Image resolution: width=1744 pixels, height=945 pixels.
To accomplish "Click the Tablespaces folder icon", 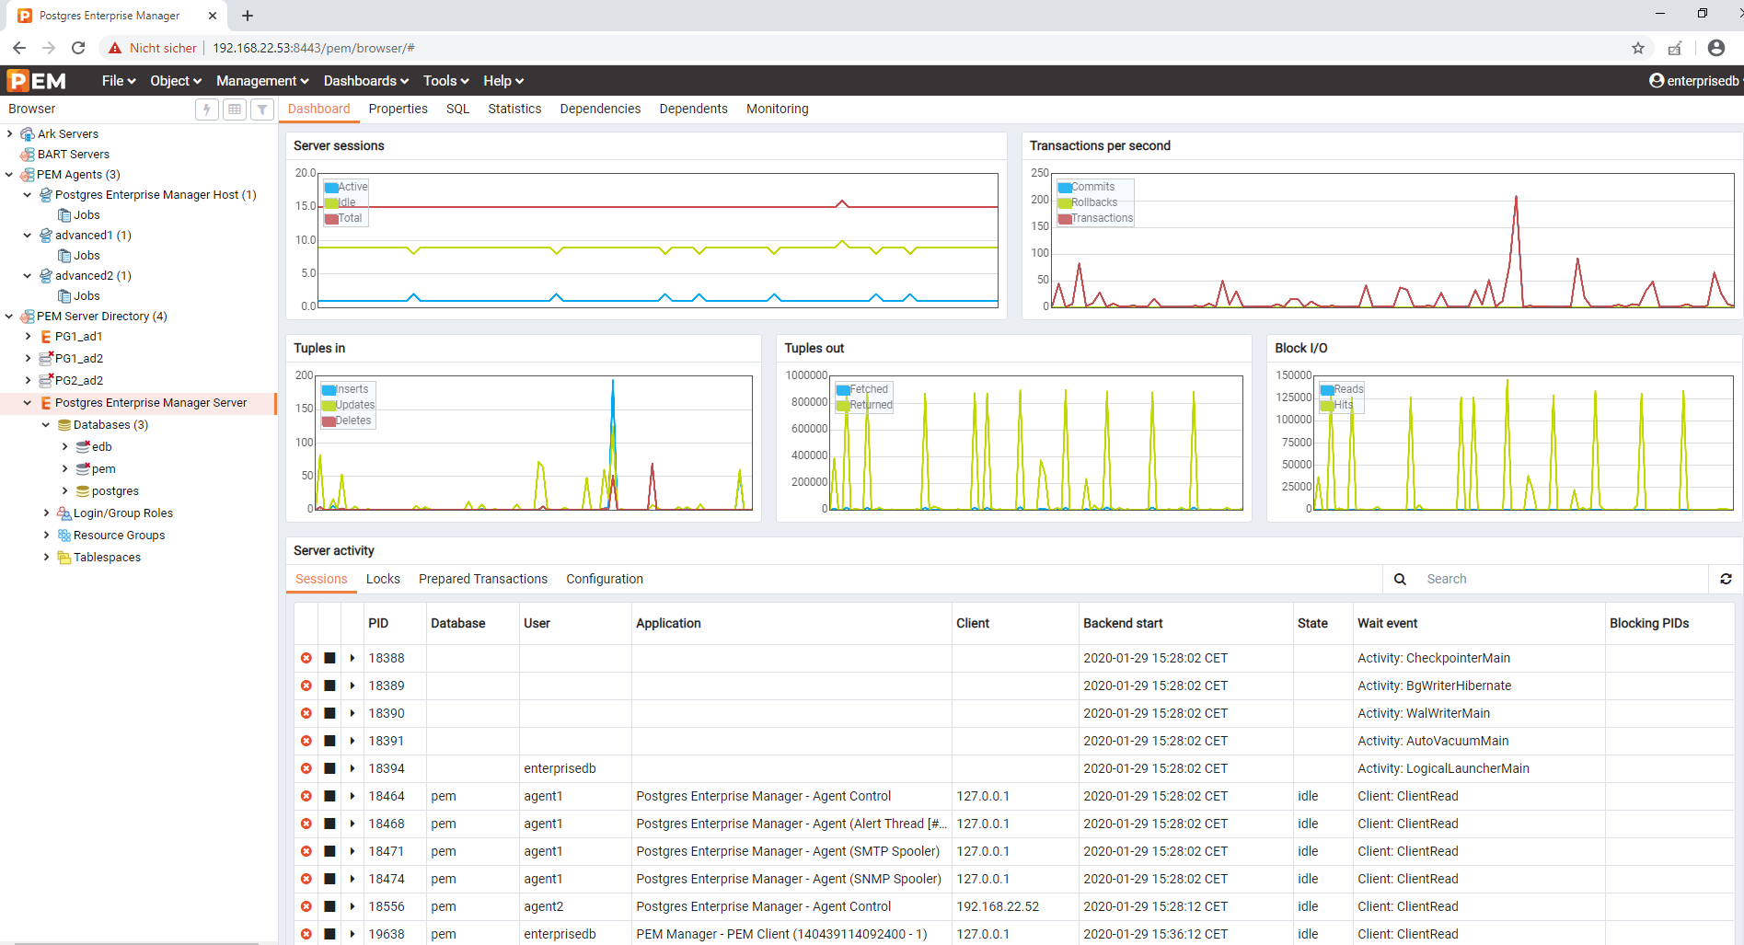I will click(x=64, y=558).
